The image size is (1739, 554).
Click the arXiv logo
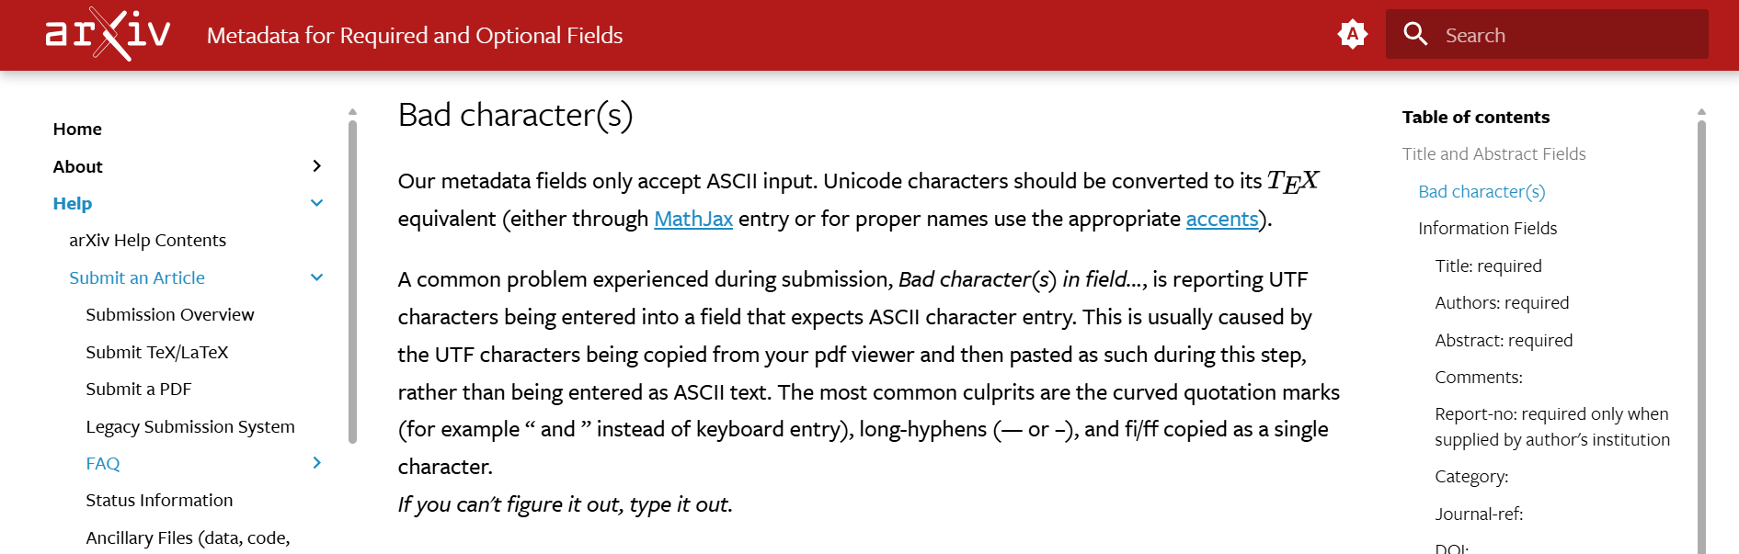pos(106,34)
